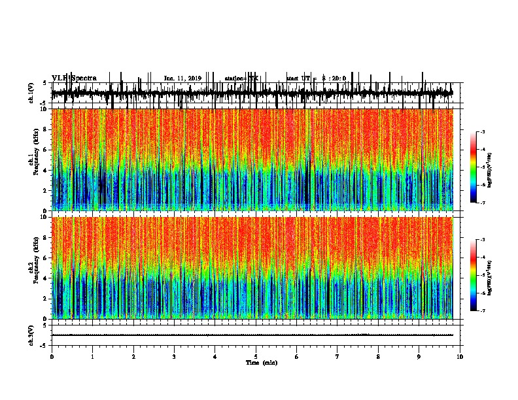Select the ch.1 colorbar log(PSD) axis label
518x400 pixels.
point(490,170)
